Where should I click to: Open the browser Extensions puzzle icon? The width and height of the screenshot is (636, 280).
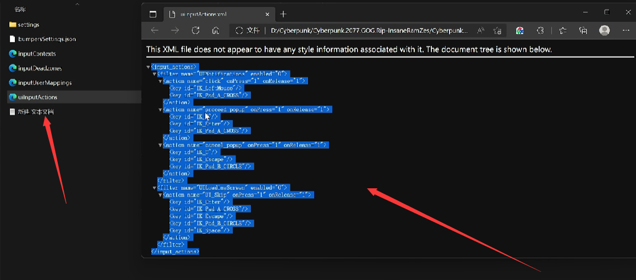(540, 30)
